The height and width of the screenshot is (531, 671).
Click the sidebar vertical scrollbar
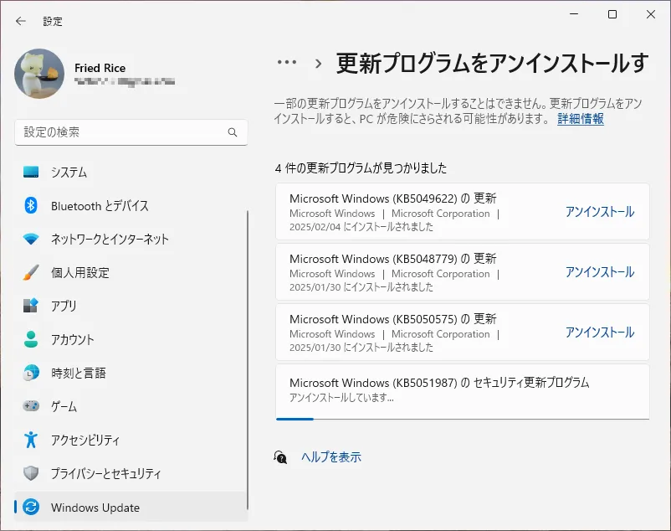(x=248, y=359)
